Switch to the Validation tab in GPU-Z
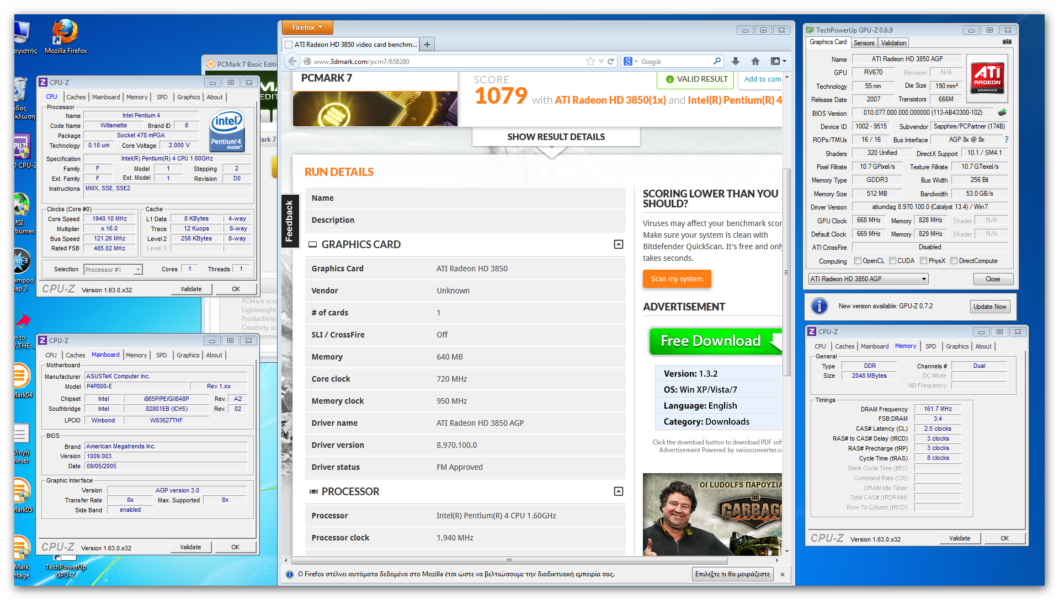The height and width of the screenshot is (600, 1059). [893, 43]
